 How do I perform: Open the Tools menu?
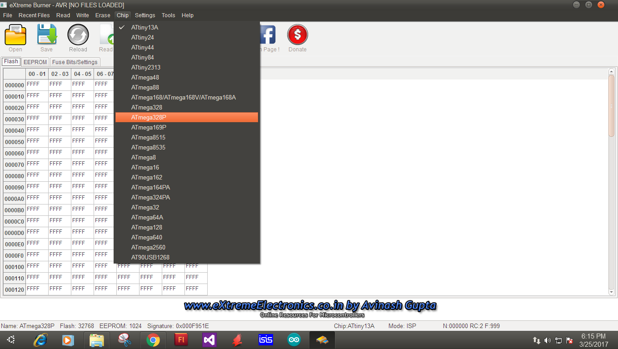[168, 15]
